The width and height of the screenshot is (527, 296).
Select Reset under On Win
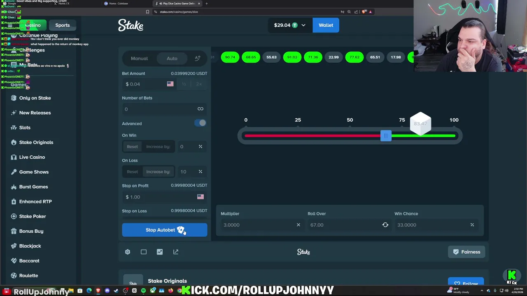[132, 146]
